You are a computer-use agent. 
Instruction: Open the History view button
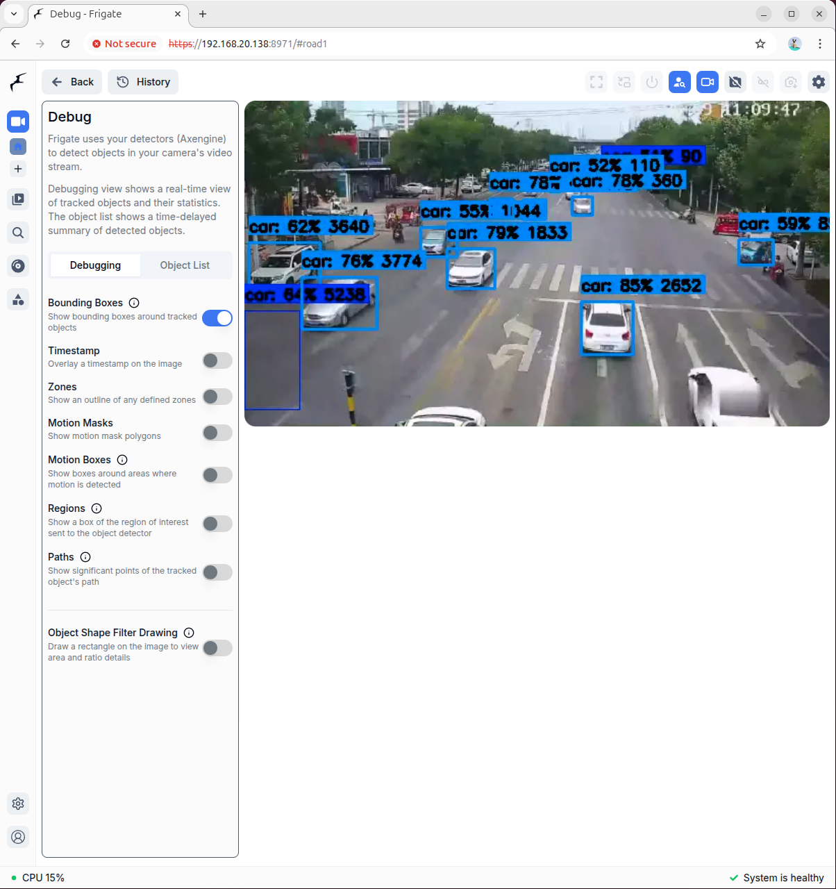(x=143, y=82)
